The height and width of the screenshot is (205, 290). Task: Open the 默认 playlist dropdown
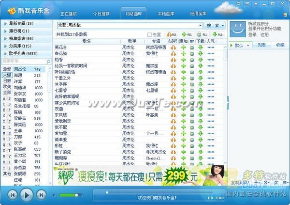pyautogui.click(x=248, y=45)
